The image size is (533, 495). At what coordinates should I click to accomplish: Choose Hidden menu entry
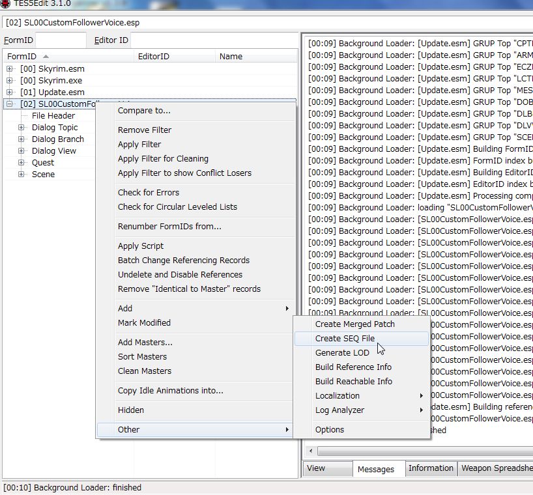pyautogui.click(x=195, y=410)
